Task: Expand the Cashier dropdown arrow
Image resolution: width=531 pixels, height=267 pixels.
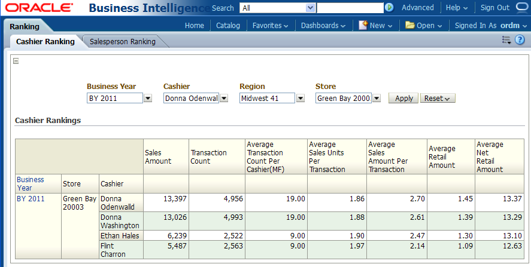Action: [x=224, y=99]
